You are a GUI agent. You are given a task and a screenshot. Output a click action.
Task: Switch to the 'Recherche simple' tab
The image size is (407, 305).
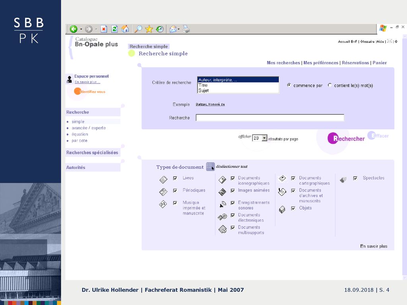pos(149,46)
